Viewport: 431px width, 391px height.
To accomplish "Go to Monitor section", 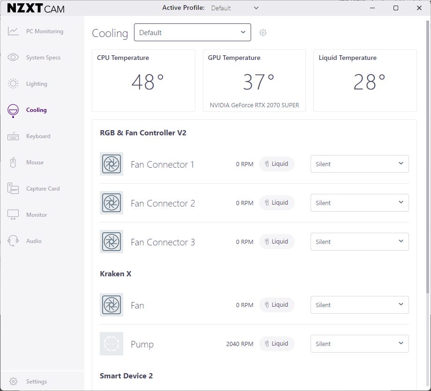I will tap(37, 215).
